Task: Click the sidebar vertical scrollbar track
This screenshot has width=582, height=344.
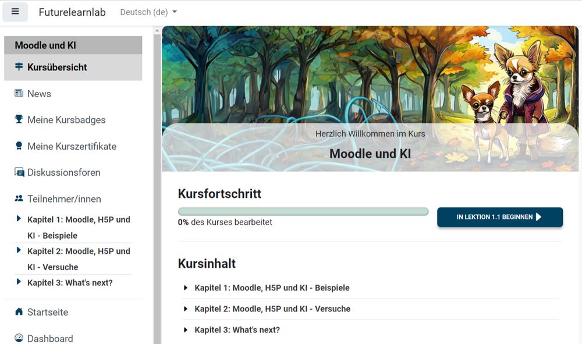Action: (x=157, y=189)
